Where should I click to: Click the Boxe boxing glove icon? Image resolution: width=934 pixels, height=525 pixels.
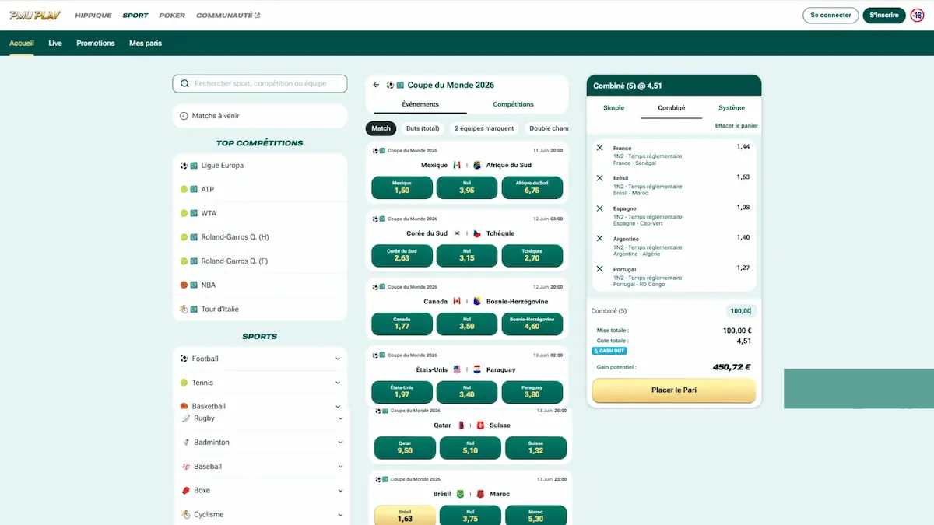pyautogui.click(x=186, y=491)
